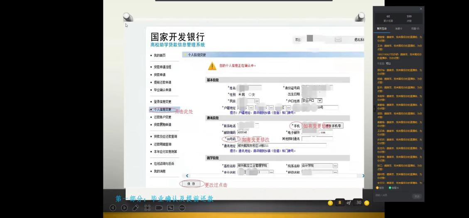The height and width of the screenshot is (218, 469).
Task: Click the 修改手机号 button
Action: tap(334, 126)
